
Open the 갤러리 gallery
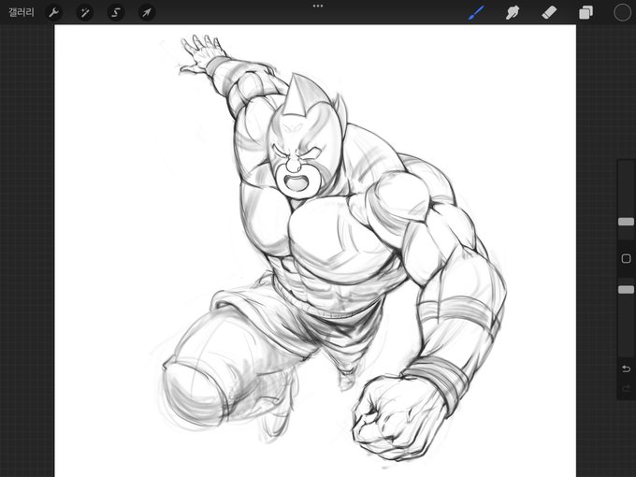point(22,12)
